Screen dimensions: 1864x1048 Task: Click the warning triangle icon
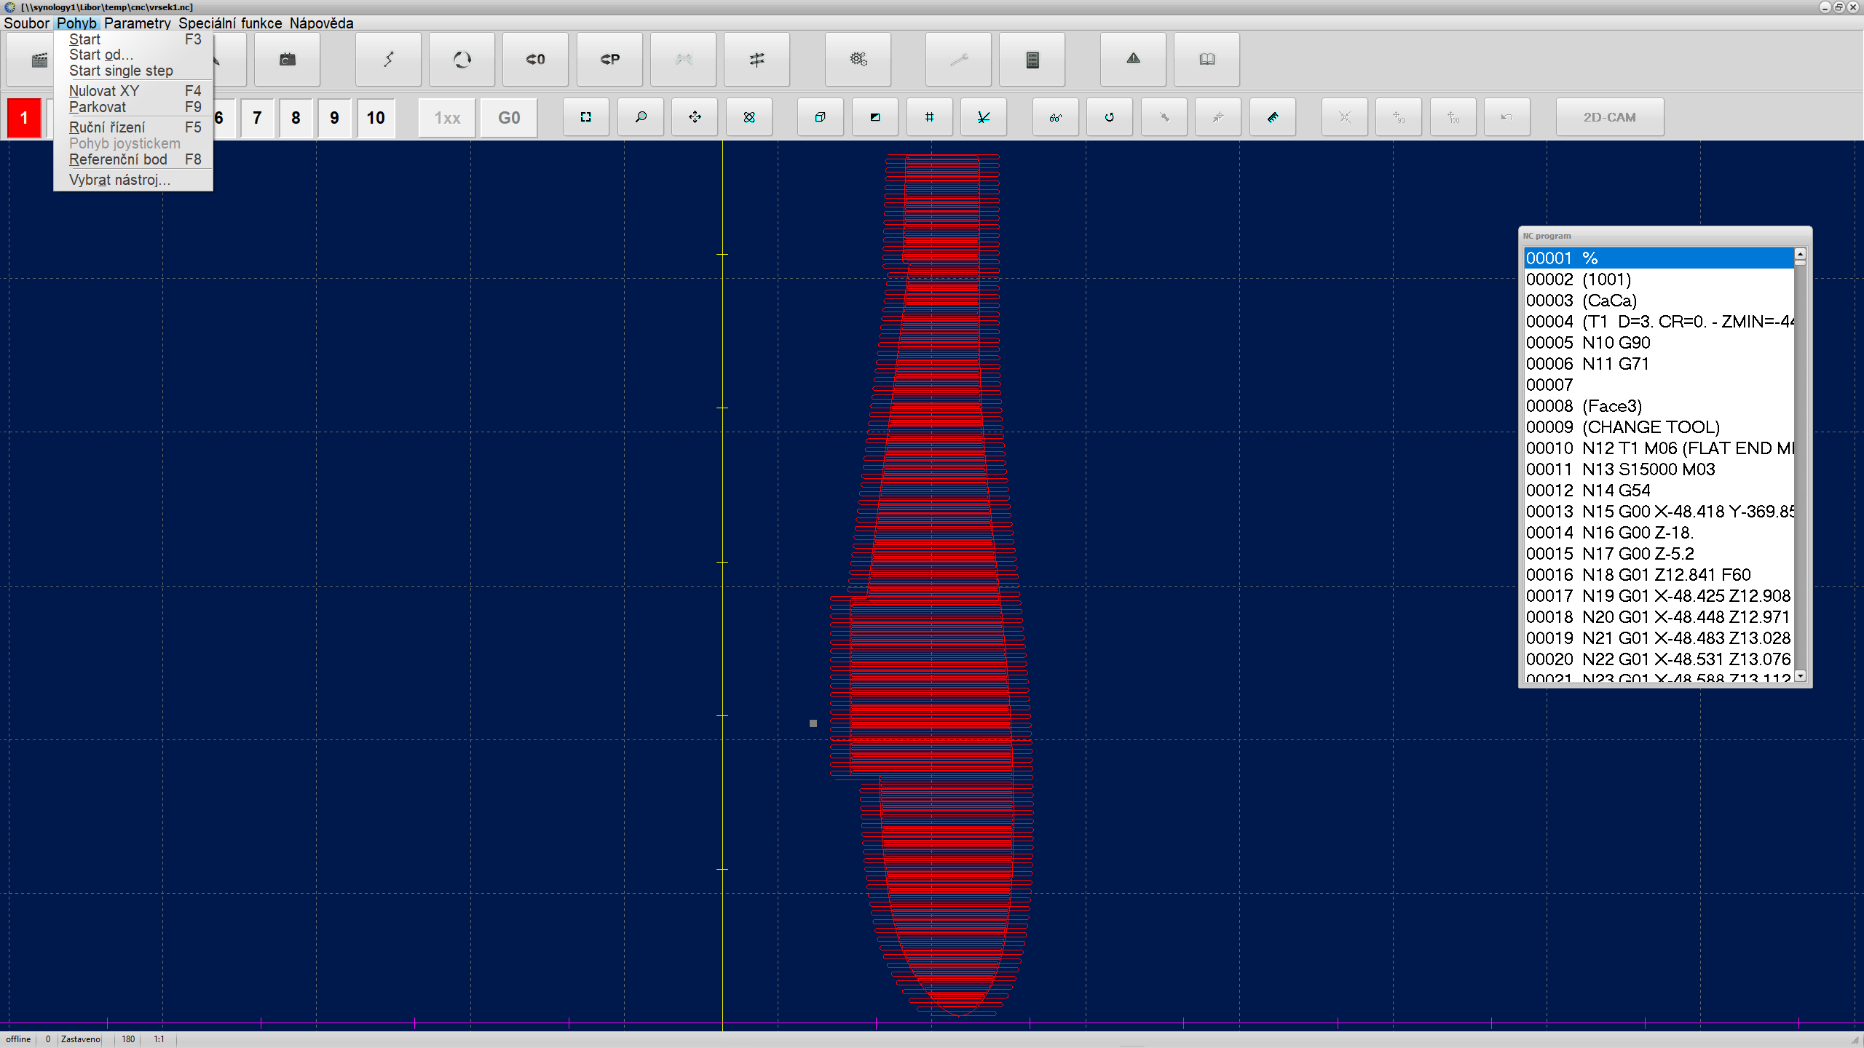click(1133, 60)
